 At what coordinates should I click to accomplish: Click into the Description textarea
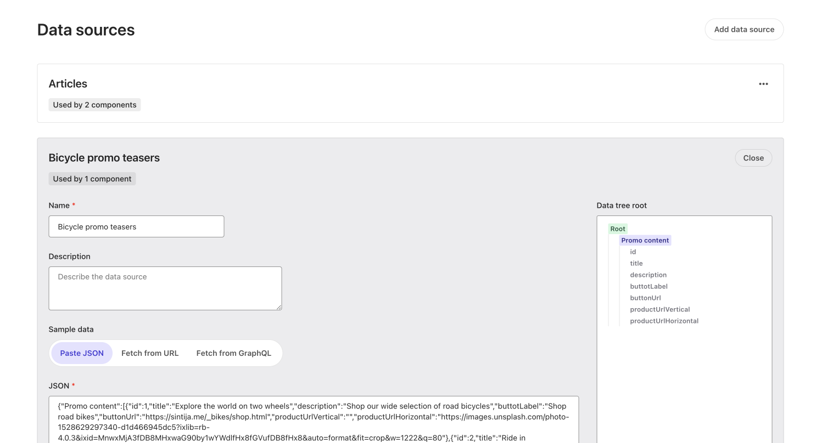click(x=165, y=288)
